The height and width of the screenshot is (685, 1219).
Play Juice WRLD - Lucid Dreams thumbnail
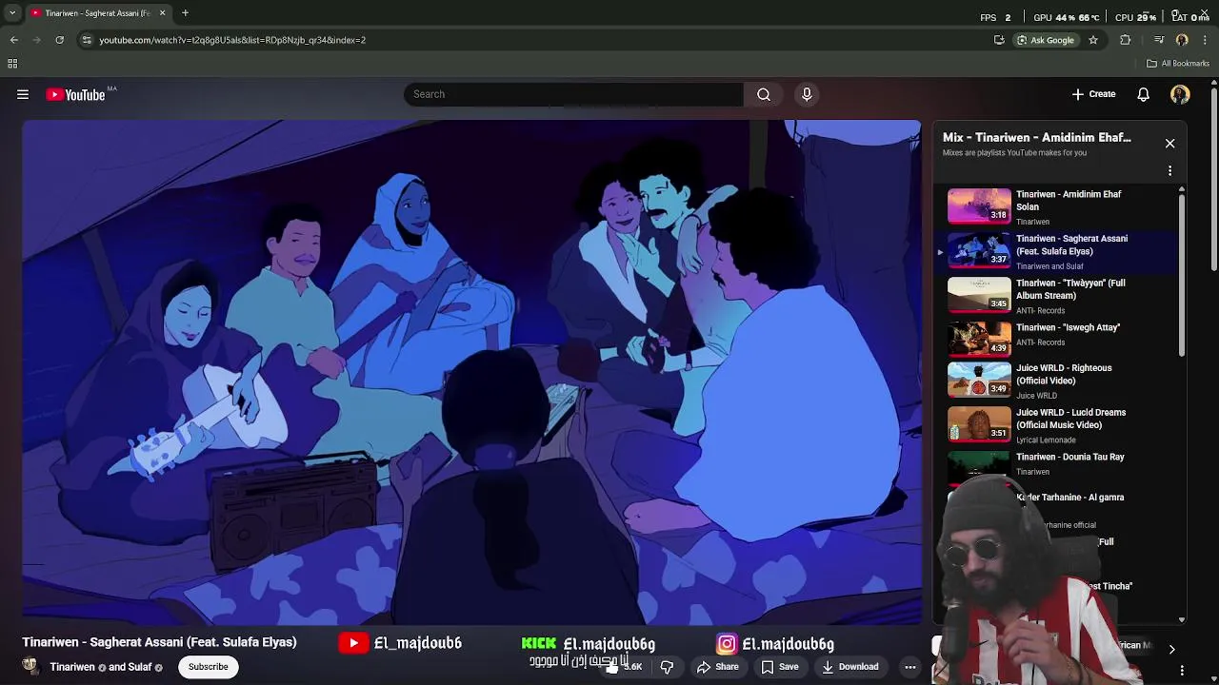(x=979, y=424)
